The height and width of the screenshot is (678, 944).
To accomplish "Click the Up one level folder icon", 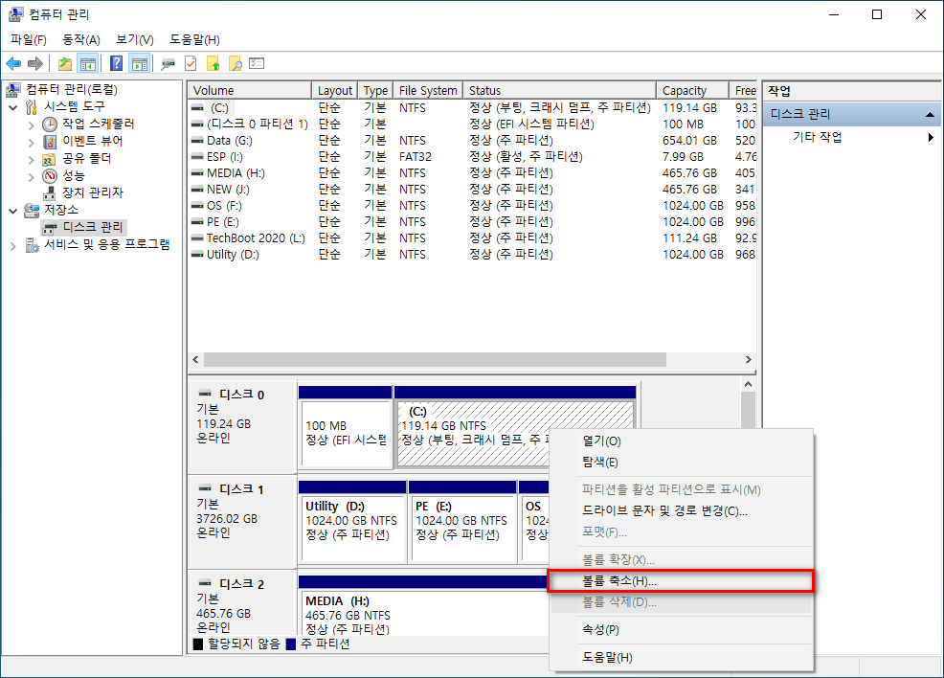I will pyautogui.click(x=64, y=63).
